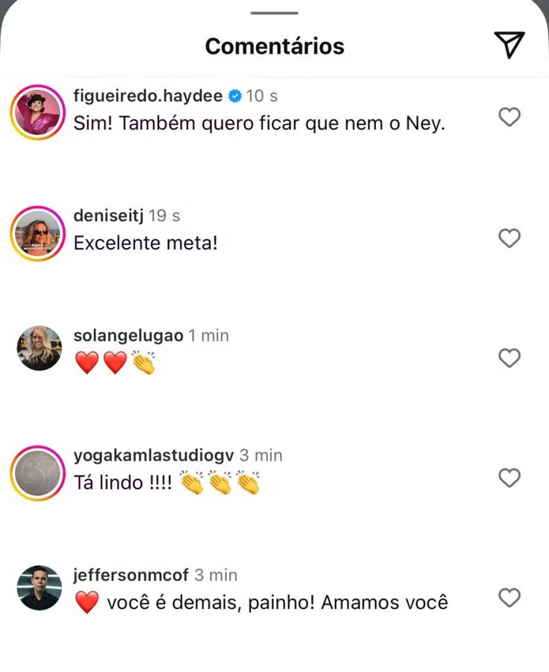Tap the Comentários header title
This screenshot has height=672, width=549.
click(274, 46)
